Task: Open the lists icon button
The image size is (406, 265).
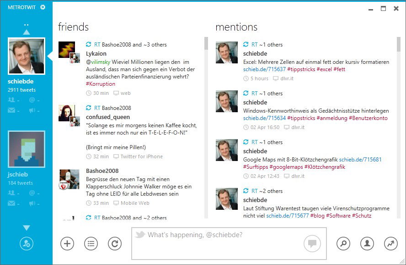Action: (x=91, y=244)
